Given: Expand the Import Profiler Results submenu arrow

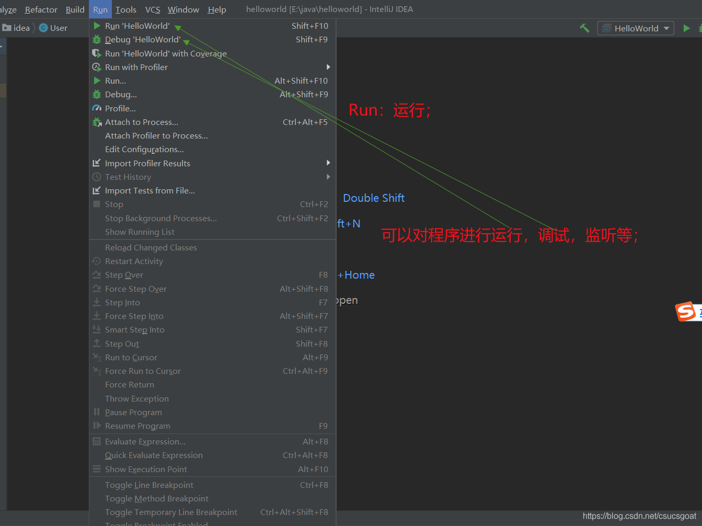Looking at the screenshot, I should click(x=328, y=163).
